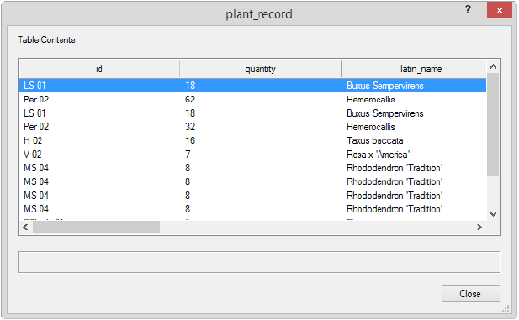This screenshot has width=519, height=320.
Task: Select the V 02 Rosa x 'America' row
Action: 252,155
